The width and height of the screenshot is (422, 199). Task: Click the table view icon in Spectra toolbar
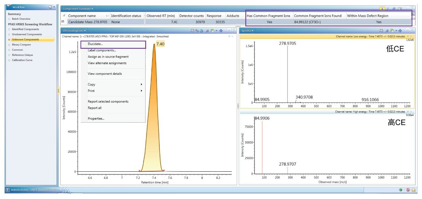[386, 30]
